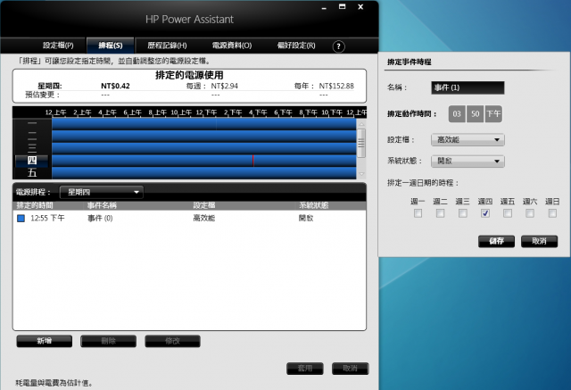Screen dimensions: 571x390
Task: Click the 設定檔 column header in list
Action: tap(204, 205)
